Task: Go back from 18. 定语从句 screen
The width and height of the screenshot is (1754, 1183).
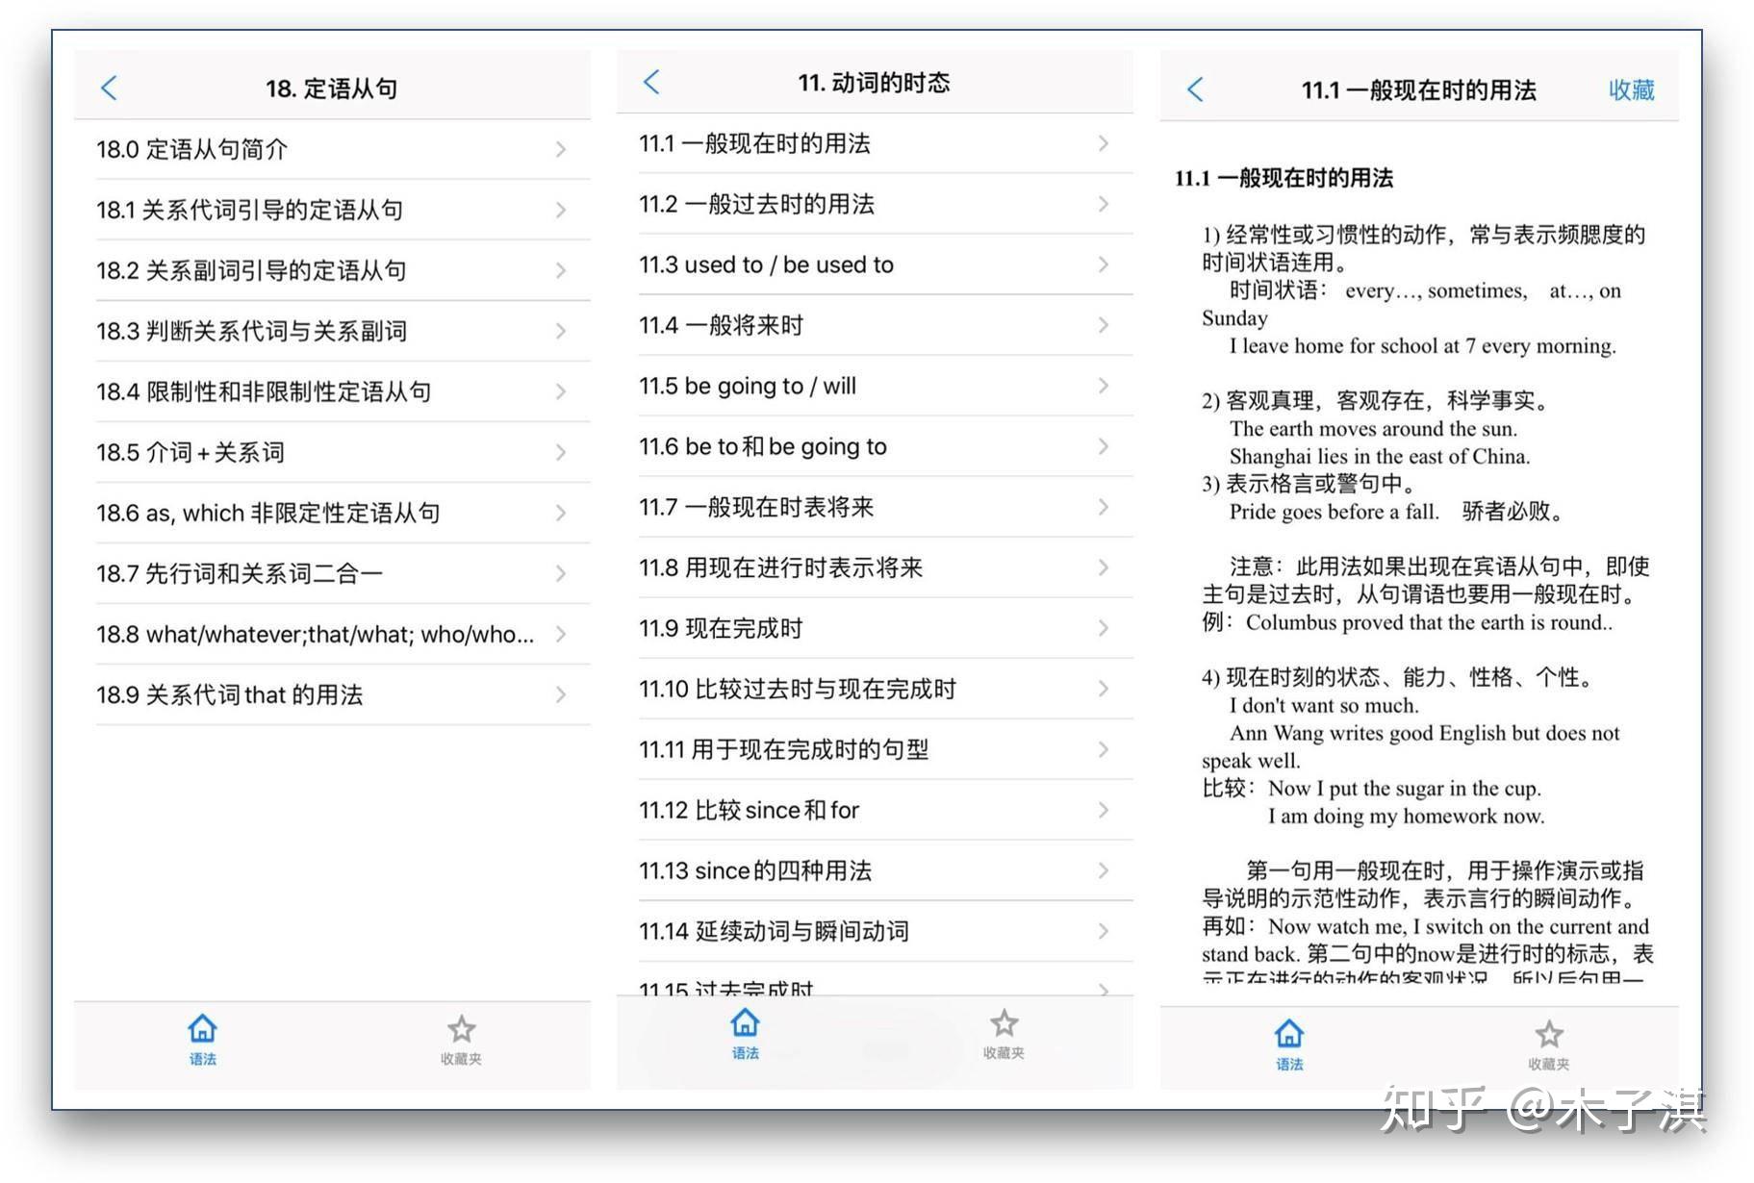Action: coord(109,88)
